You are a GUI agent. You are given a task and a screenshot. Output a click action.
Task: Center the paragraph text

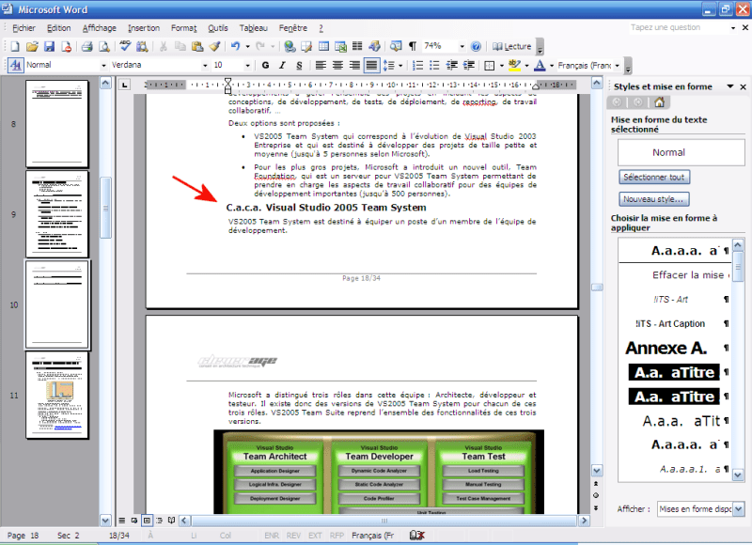point(337,65)
